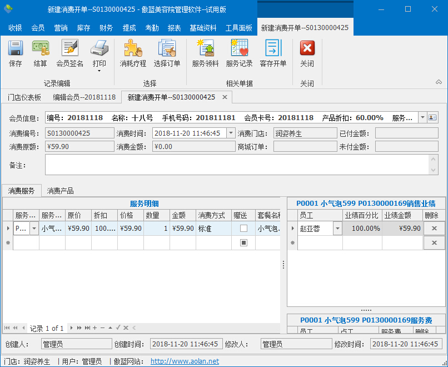Open the 营销 menu

61,28
